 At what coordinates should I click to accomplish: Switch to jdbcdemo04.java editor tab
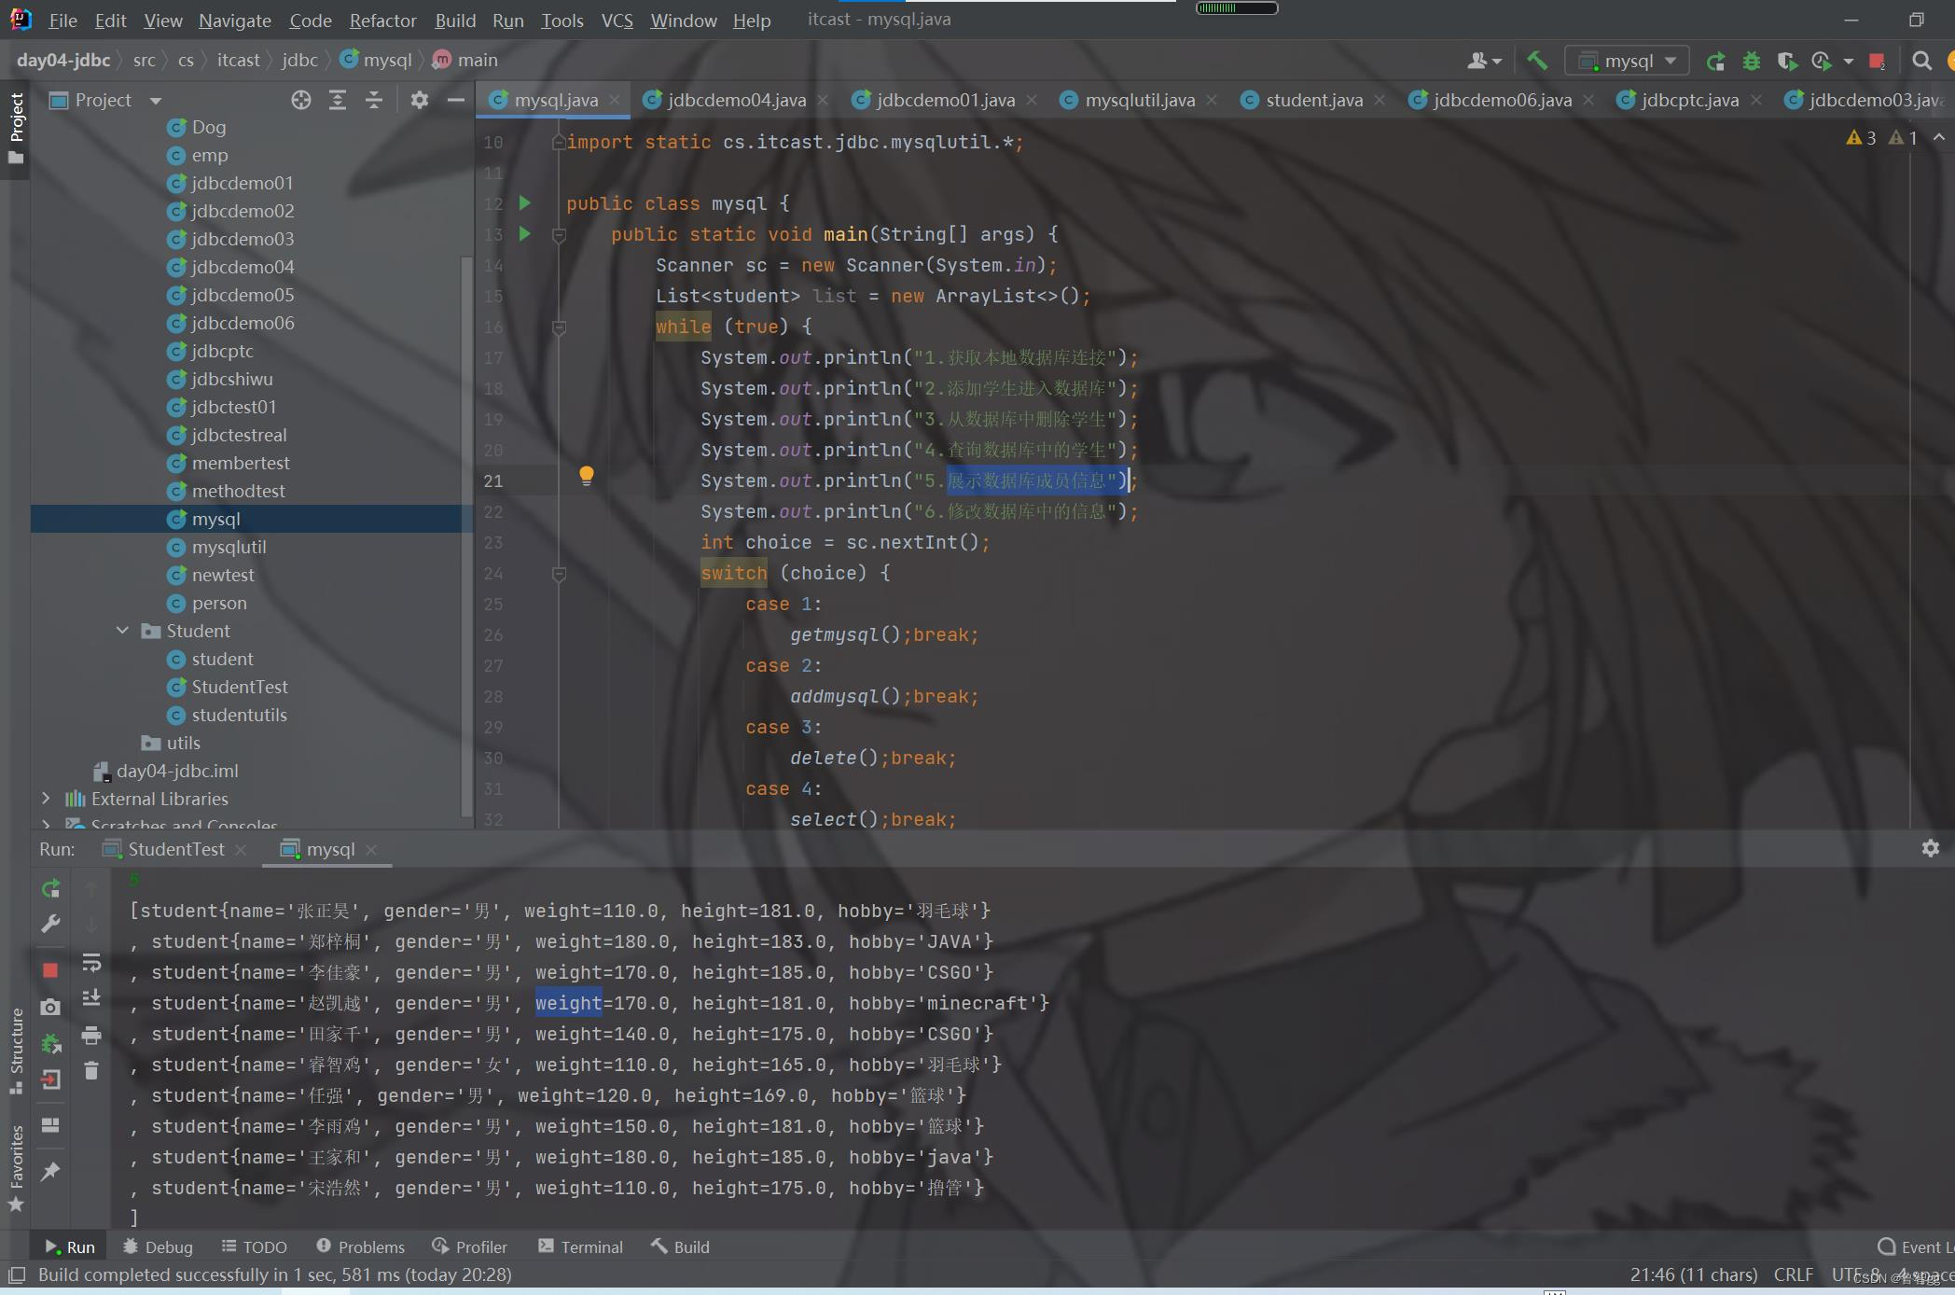(736, 100)
